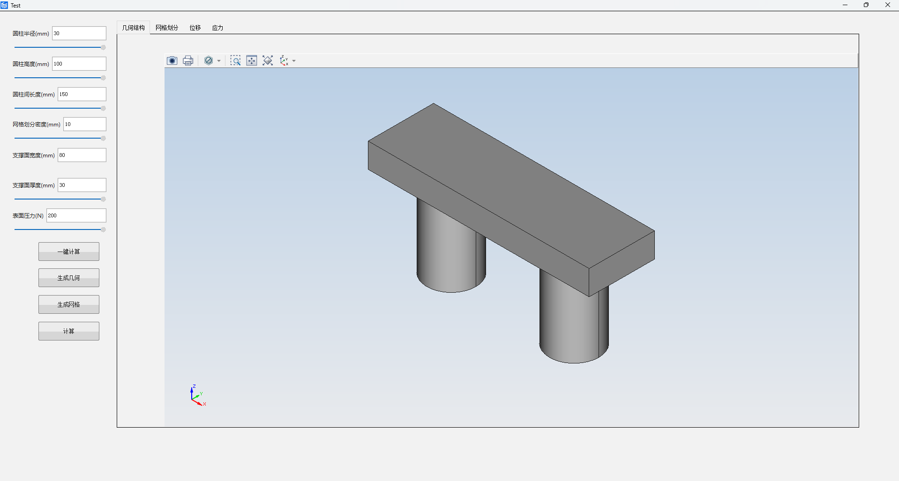Switch to the 几何结构 tab
This screenshot has width=899, height=481.
coord(133,28)
